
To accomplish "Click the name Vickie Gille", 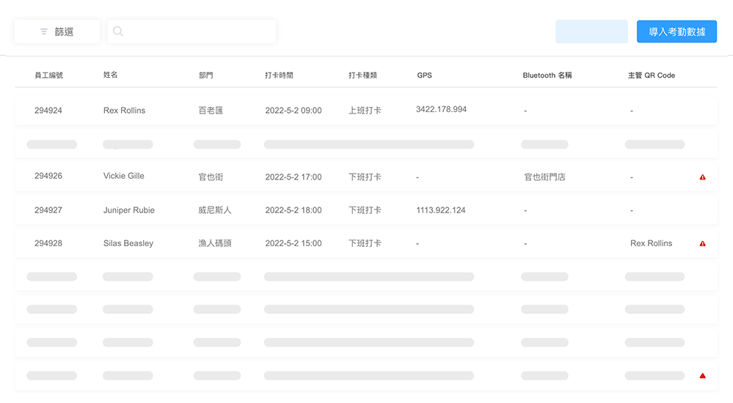I will pos(124,176).
